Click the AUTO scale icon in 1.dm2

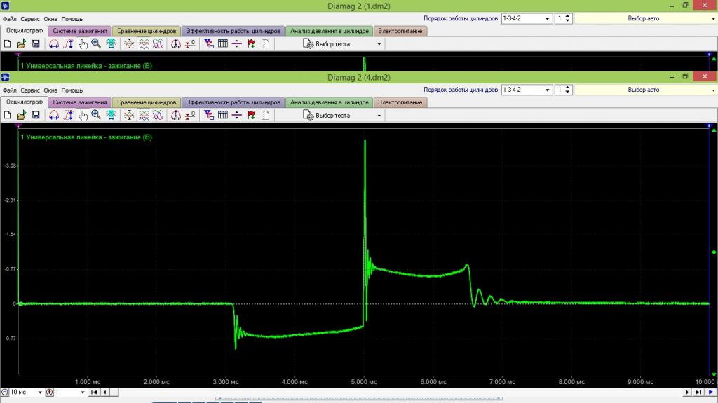pos(176,44)
